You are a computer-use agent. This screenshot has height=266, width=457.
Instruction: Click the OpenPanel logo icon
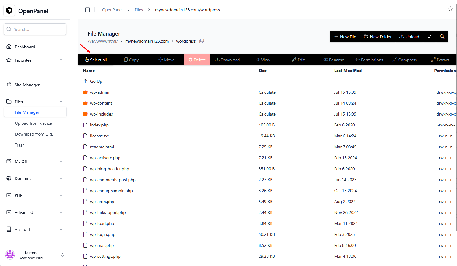pos(9,11)
